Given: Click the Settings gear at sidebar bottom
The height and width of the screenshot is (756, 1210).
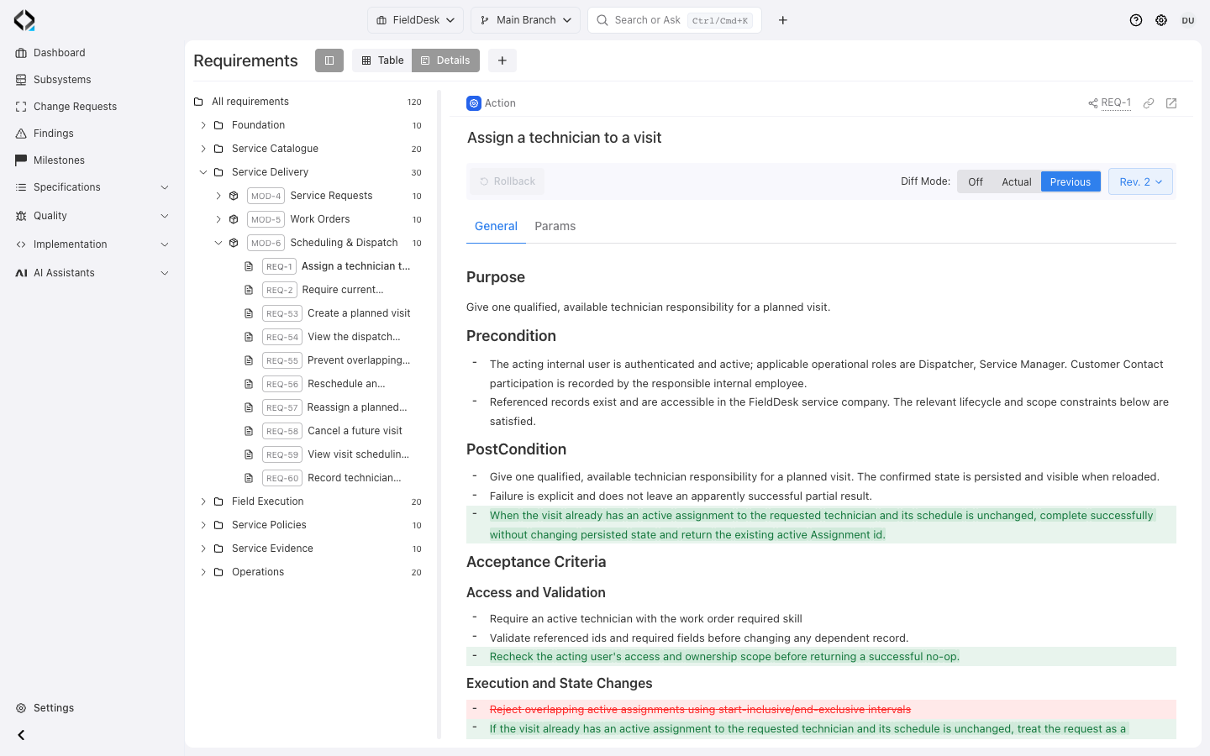Looking at the screenshot, I should 21,708.
